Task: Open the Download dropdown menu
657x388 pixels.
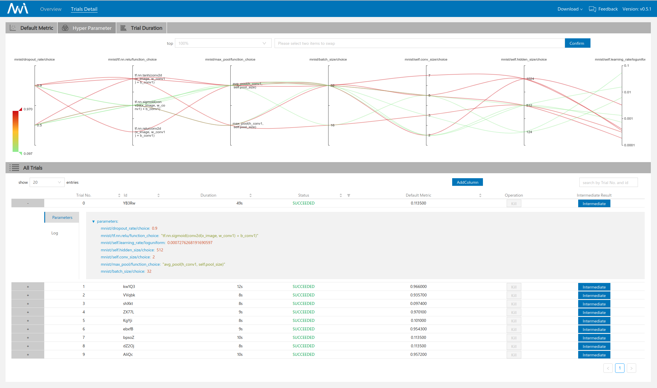Action: click(570, 9)
